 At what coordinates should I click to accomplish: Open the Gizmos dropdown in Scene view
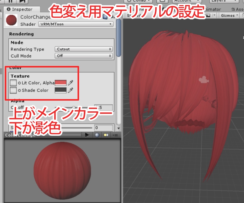point(229,16)
